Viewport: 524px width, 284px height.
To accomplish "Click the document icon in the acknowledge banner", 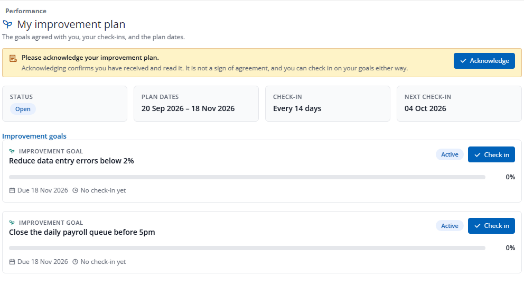I will pyautogui.click(x=13, y=59).
